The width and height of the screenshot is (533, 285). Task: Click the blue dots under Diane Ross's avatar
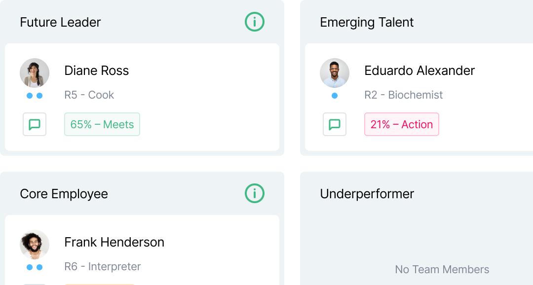coord(35,96)
